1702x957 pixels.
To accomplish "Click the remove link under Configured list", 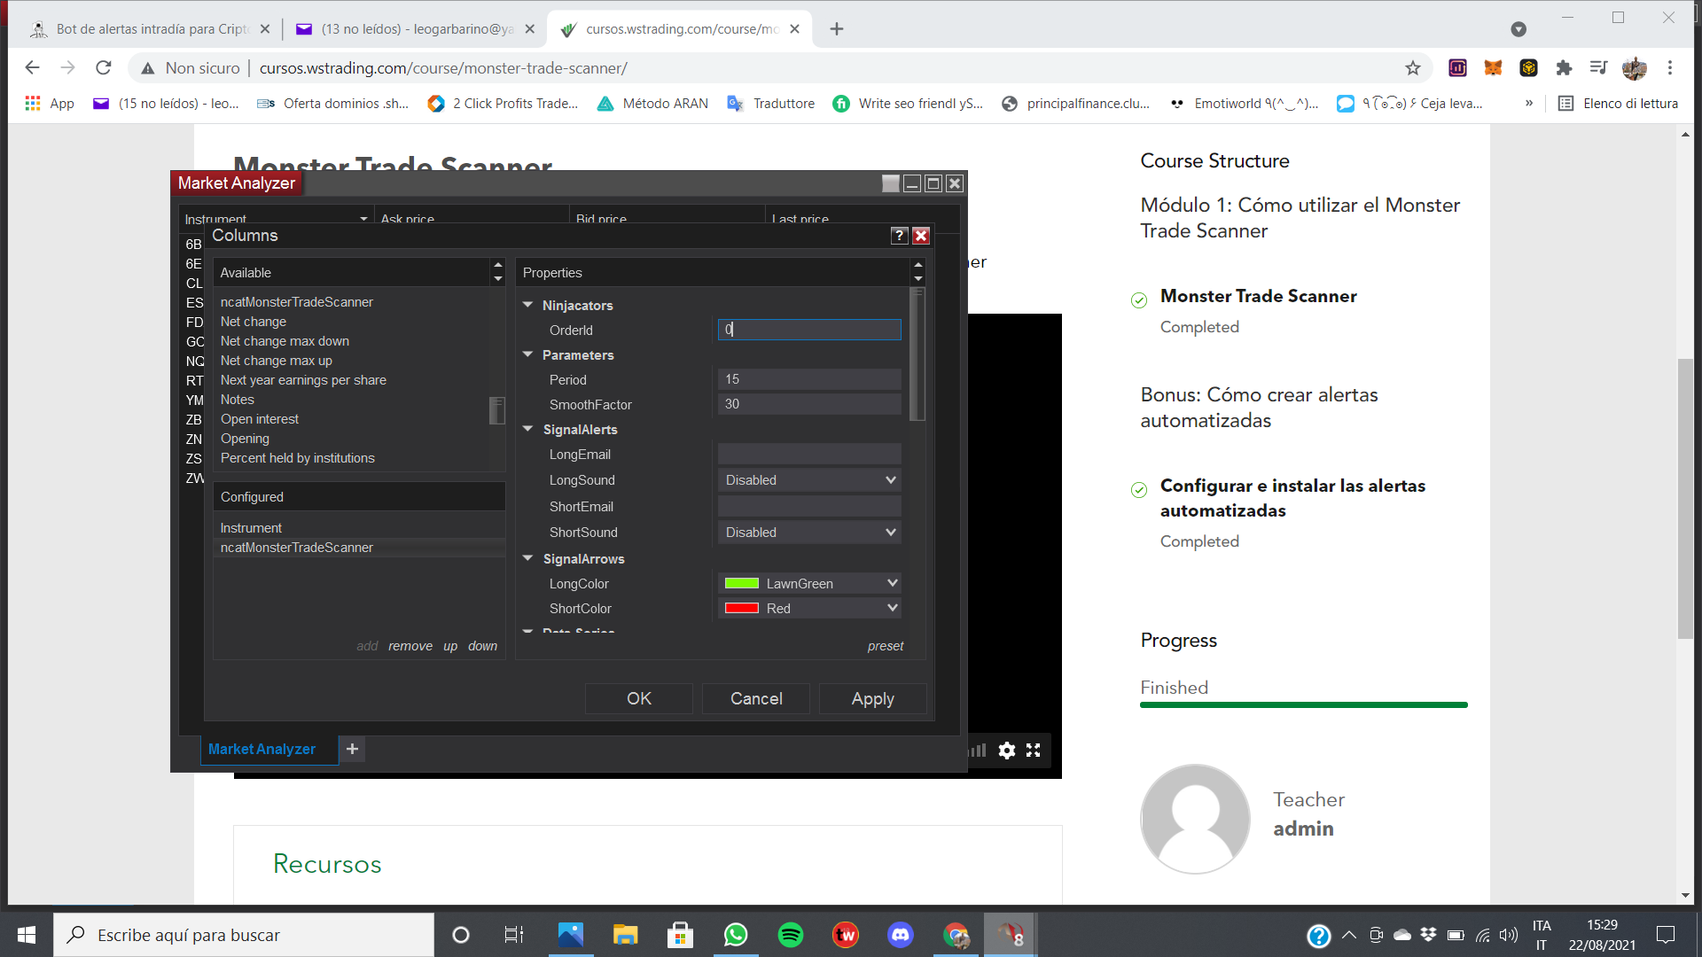I will pyautogui.click(x=410, y=646).
